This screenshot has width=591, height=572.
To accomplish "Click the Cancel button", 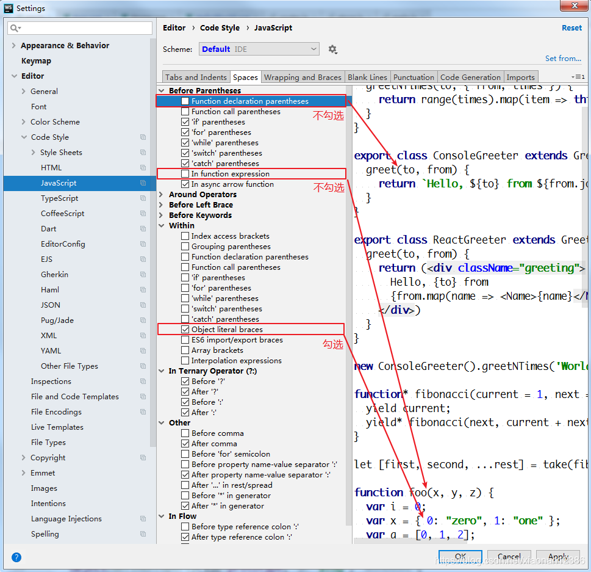I will coord(509,557).
